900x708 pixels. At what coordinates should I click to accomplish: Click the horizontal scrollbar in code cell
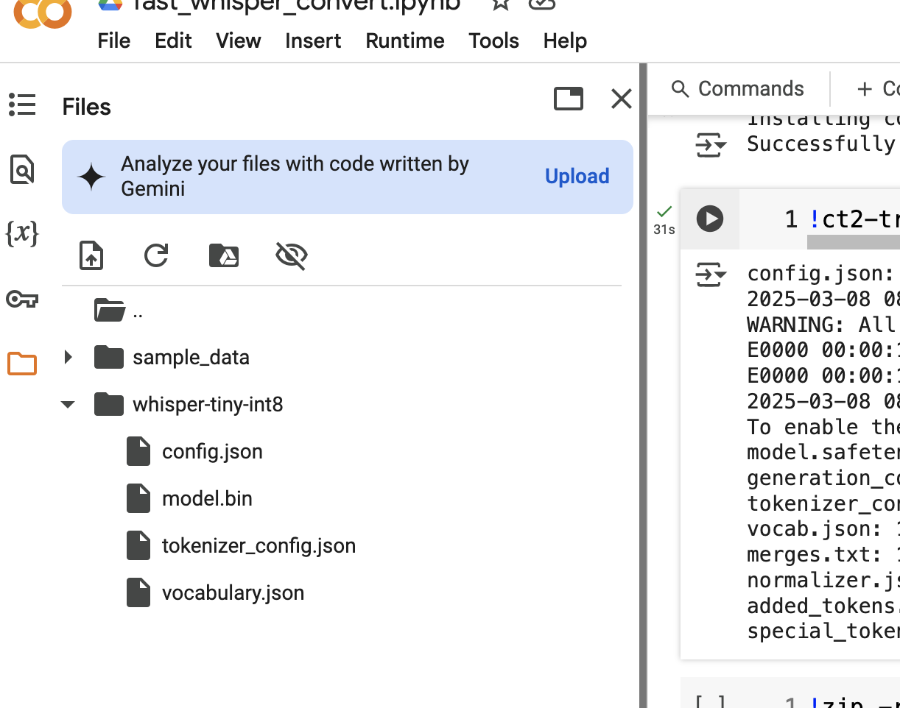(853, 242)
